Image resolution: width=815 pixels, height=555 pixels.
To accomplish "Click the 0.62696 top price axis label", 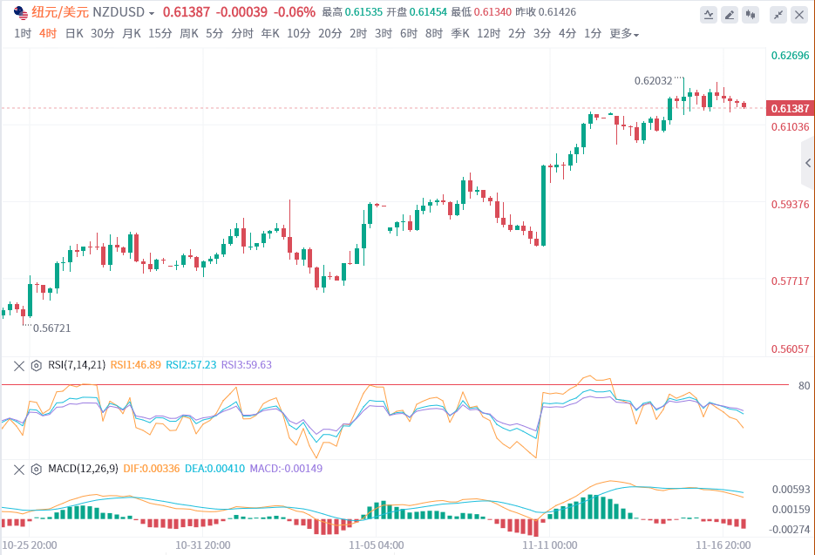I will pos(790,56).
